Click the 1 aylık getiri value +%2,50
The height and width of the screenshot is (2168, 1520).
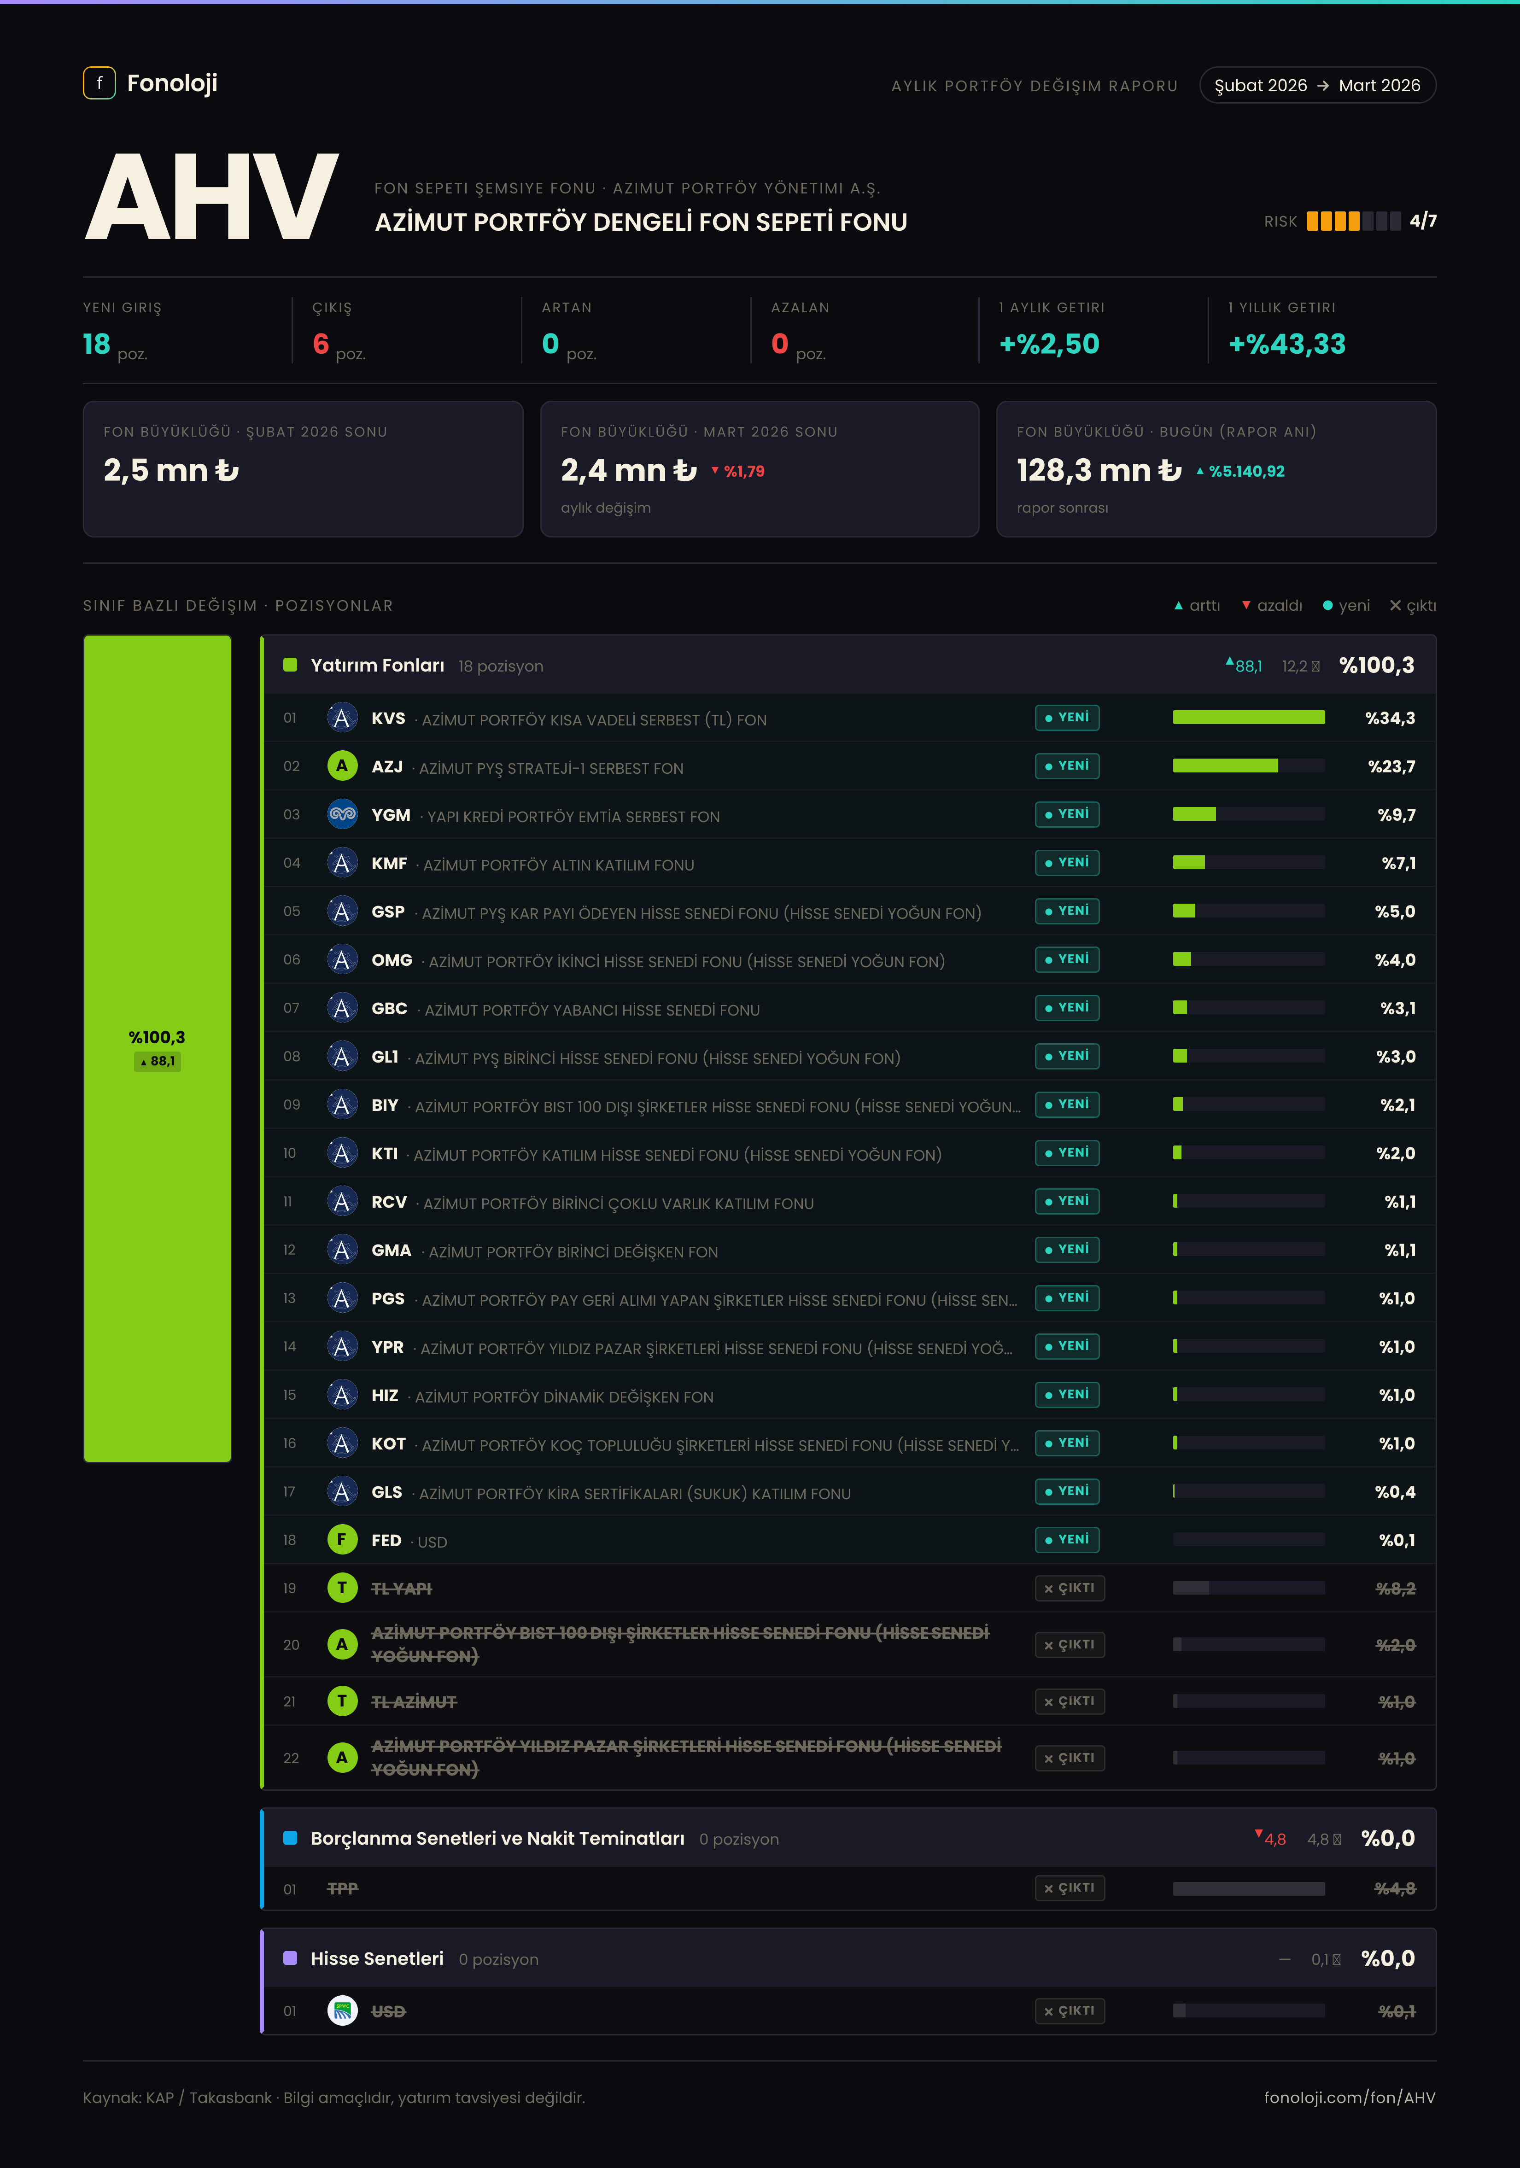click(x=1050, y=345)
